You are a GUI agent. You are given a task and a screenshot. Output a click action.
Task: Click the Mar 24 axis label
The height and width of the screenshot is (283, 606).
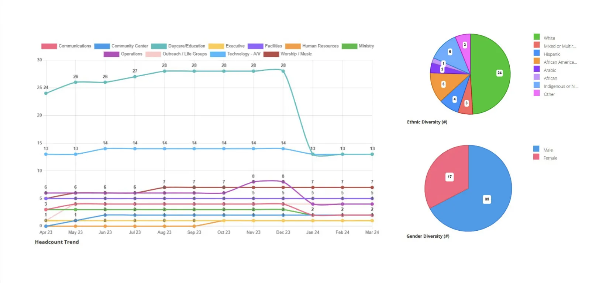click(x=372, y=233)
